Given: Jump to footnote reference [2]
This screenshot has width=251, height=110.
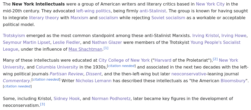Looking at the screenshot, I should pos(215,59).
